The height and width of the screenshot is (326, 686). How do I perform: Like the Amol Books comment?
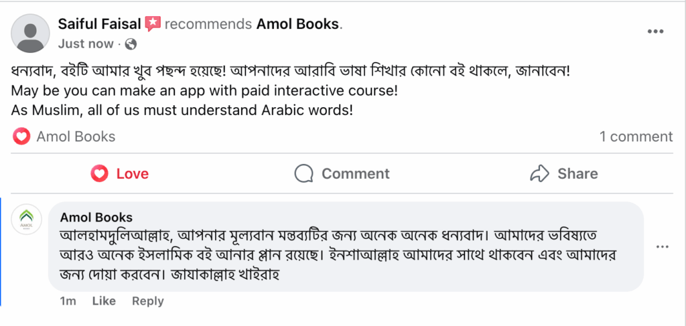pos(104,301)
